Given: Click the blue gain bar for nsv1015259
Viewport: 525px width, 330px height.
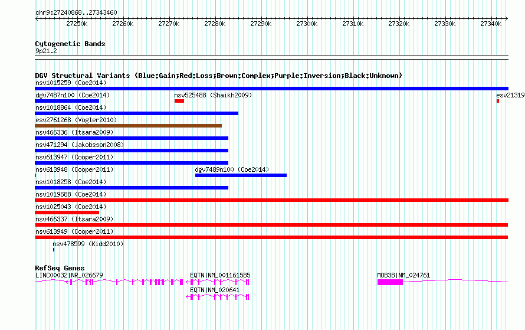Looking at the screenshot, I should tap(271, 89).
